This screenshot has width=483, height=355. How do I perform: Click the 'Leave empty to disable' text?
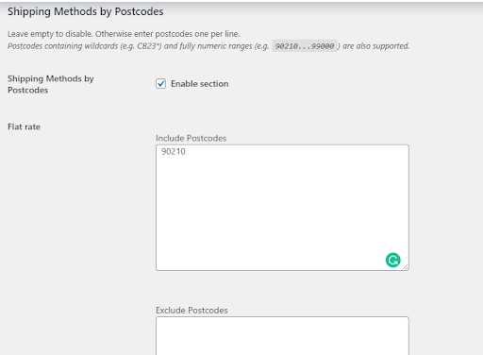[x=50, y=34]
